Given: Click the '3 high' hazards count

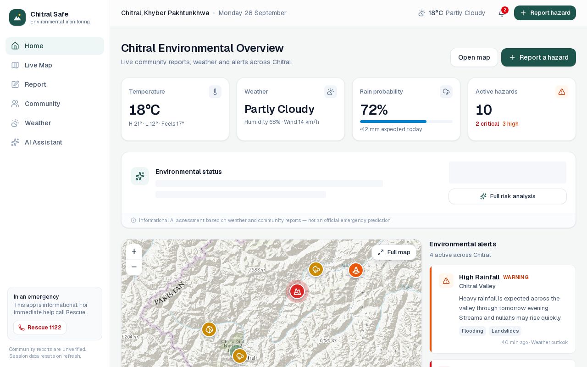Looking at the screenshot, I should point(510,124).
